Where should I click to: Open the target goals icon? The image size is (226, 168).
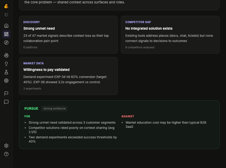click(x=6, y=81)
